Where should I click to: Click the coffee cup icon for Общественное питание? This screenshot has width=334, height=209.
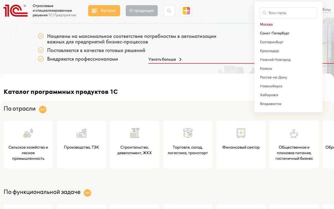(x=294, y=133)
